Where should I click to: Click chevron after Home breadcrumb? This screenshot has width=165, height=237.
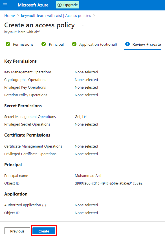click(x=18, y=16)
